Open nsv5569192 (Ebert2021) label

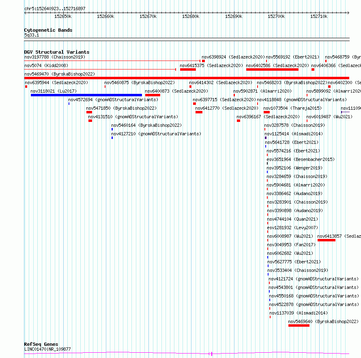tap(292, 57)
